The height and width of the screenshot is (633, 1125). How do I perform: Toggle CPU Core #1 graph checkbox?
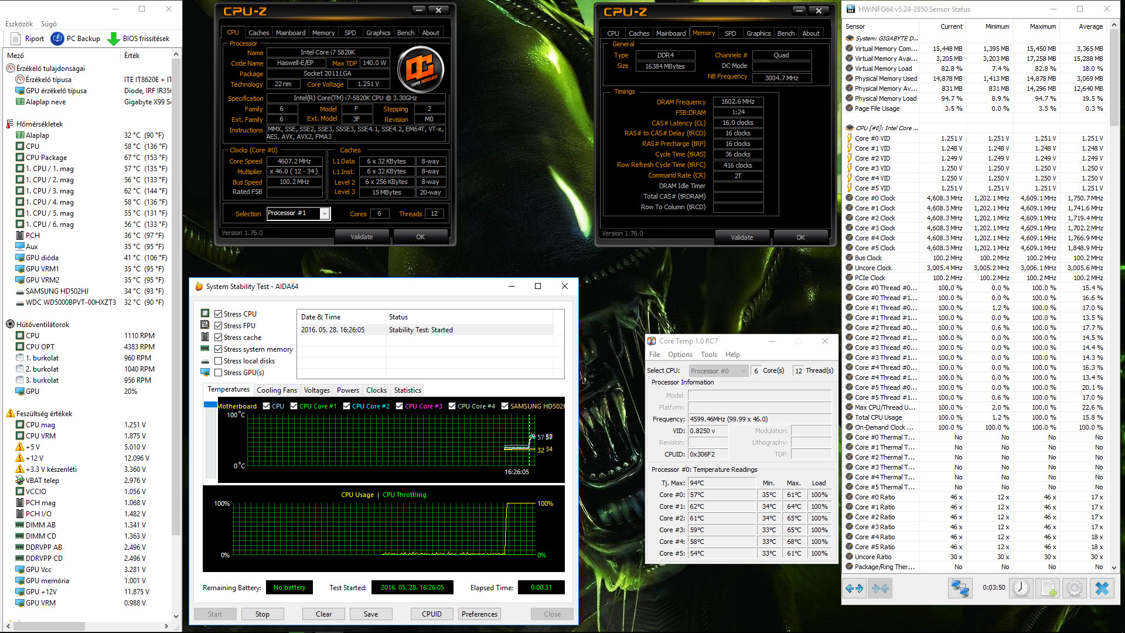(294, 406)
